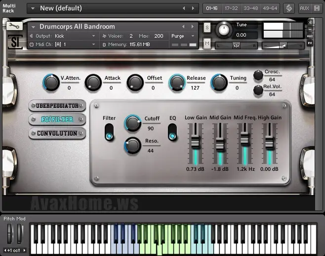The image size is (325, 256).
Task: Click the Cresc. knob
Action: [x=258, y=75]
